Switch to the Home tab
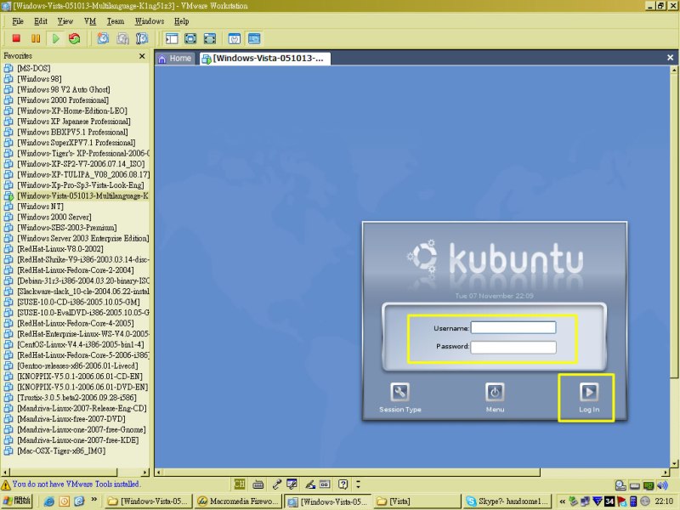Image resolution: width=680 pixels, height=510 pixels. pyautogui.click(x=175, y=59)
